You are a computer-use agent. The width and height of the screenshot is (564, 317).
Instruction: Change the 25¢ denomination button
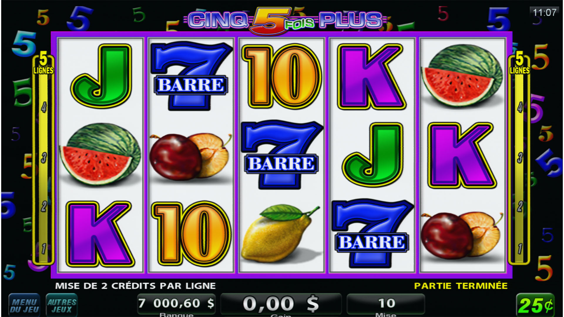coord(535,305)
